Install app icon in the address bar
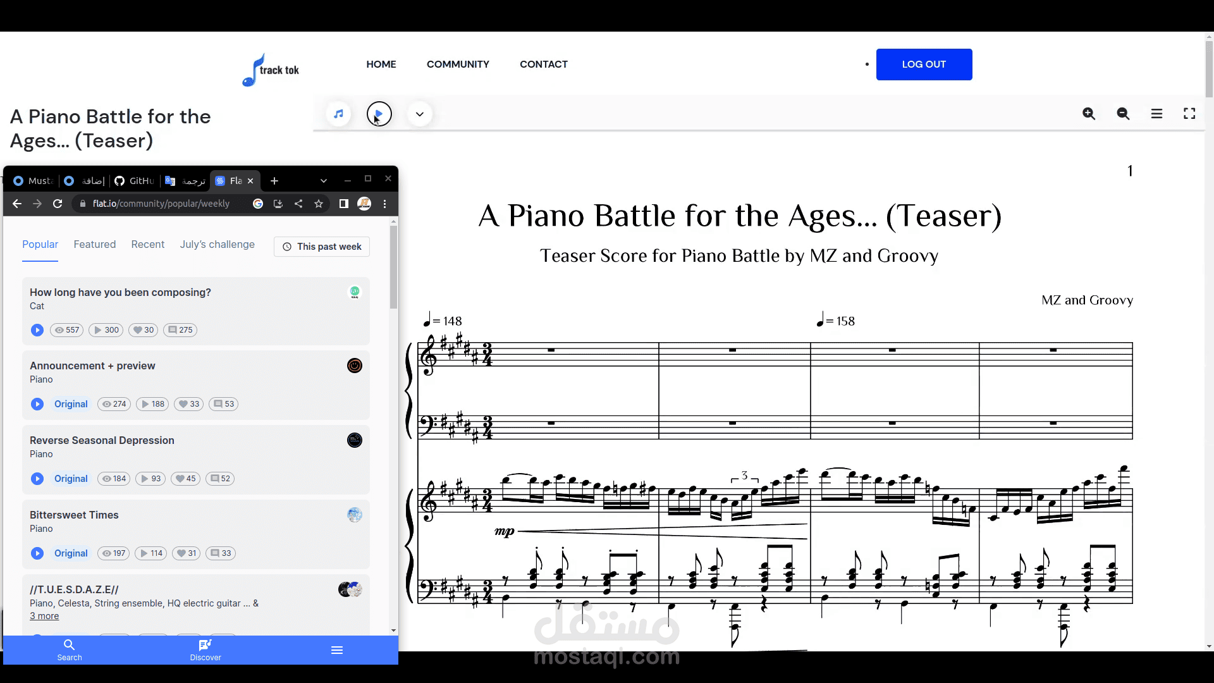The width and height of the screenshot is (1214, 683). pyautogui.click(x=278, y=204)
